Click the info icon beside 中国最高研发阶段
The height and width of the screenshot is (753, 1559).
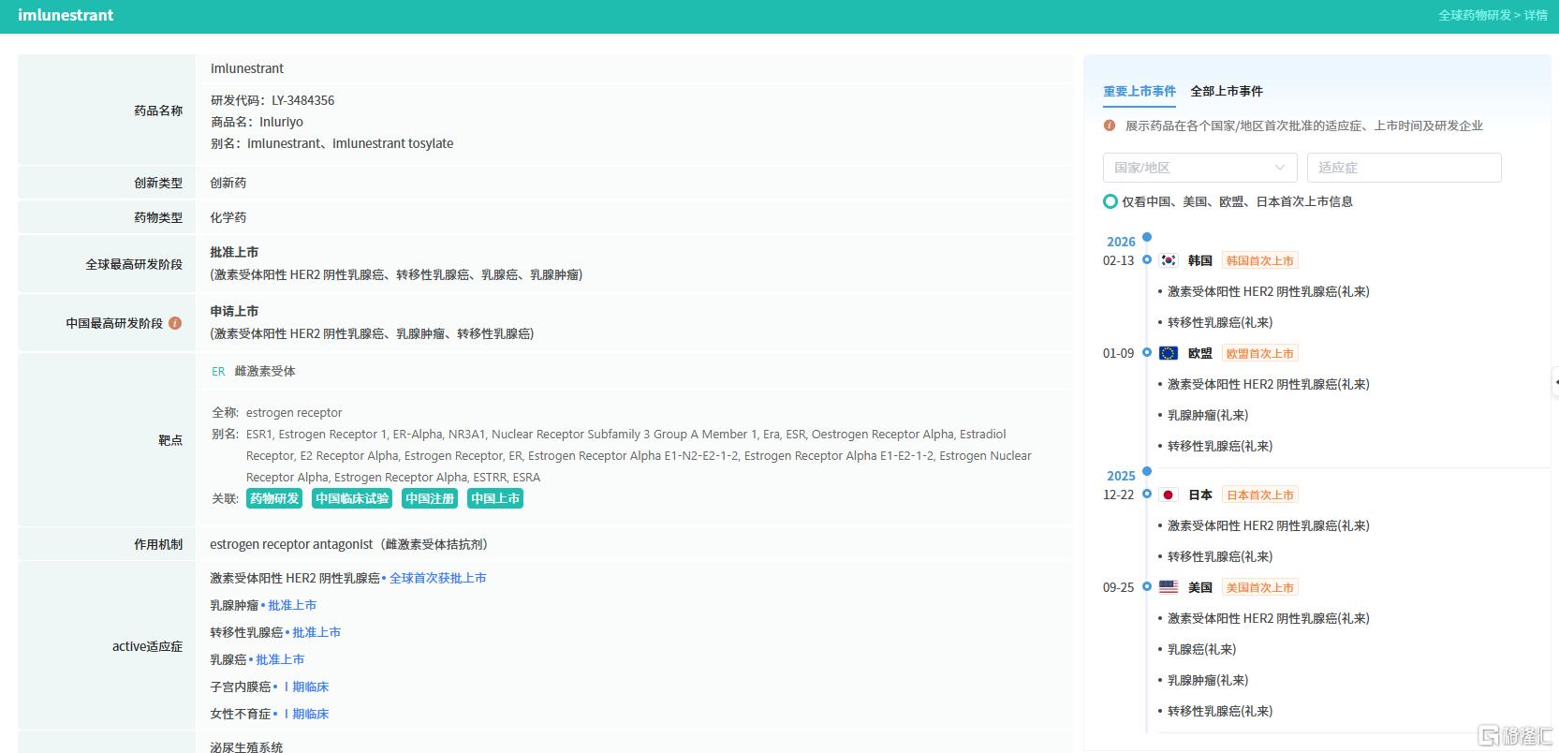(x=175, y=323)
